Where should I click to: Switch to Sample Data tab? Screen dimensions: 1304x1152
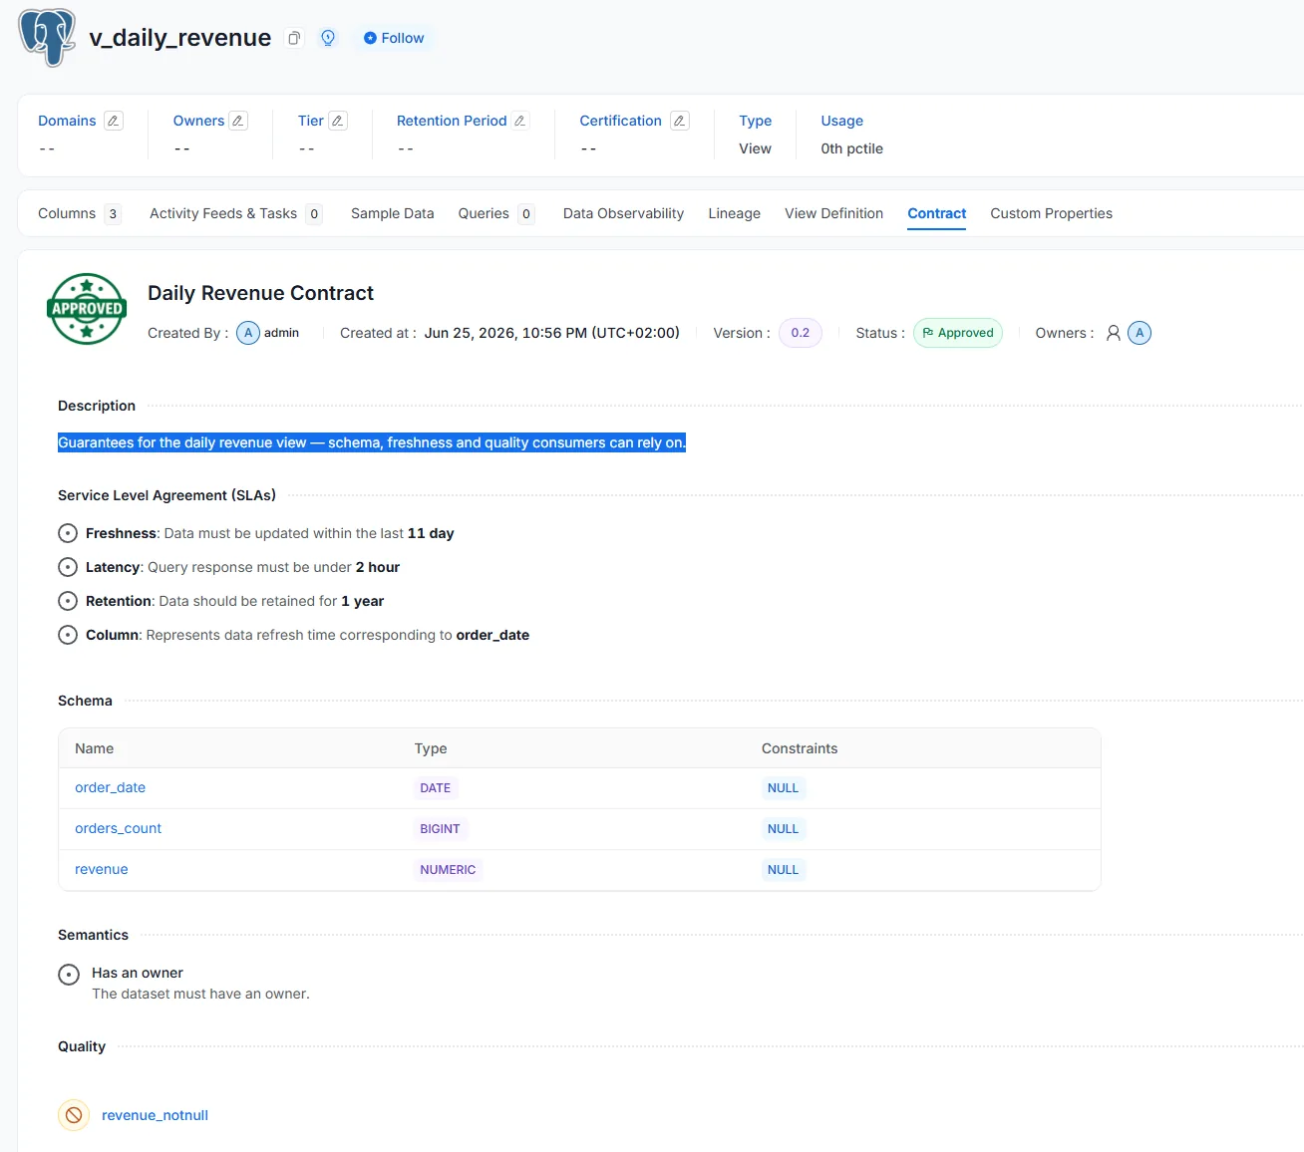pos(393,213)
